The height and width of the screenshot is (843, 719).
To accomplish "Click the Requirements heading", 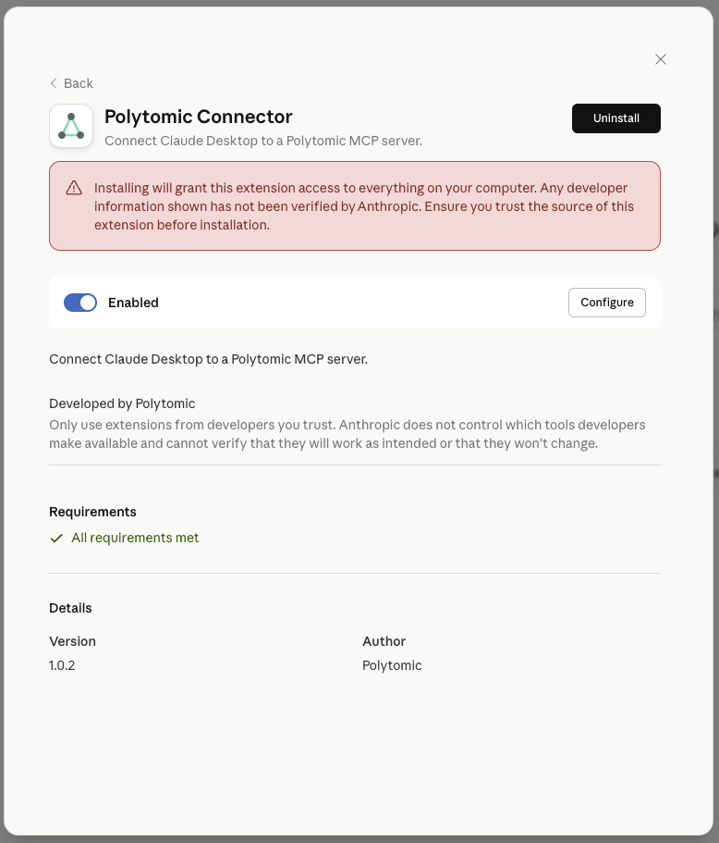I will click(92, 512).
